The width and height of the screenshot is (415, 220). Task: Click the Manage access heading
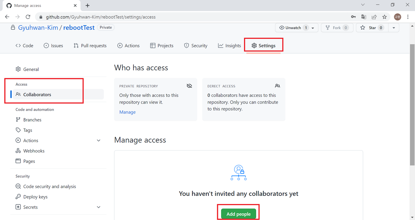click(x=140, y=140)
